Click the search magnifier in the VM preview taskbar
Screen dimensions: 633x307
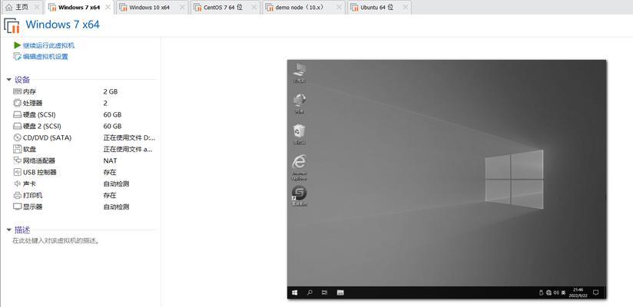click(x=310, y=292)
